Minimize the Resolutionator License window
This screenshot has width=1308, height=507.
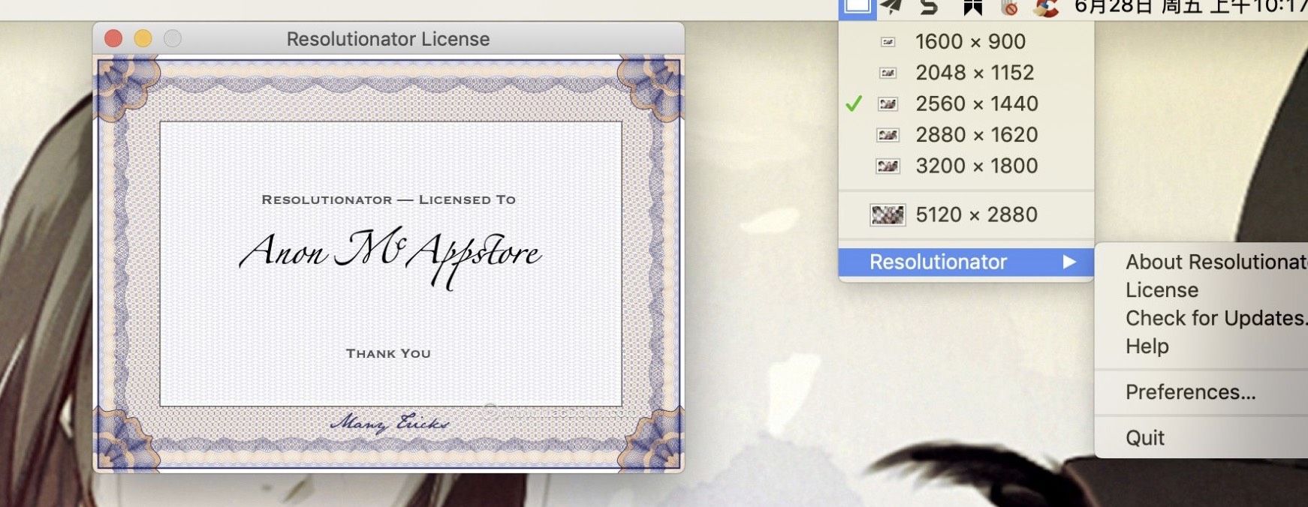(x=143, y=38)
